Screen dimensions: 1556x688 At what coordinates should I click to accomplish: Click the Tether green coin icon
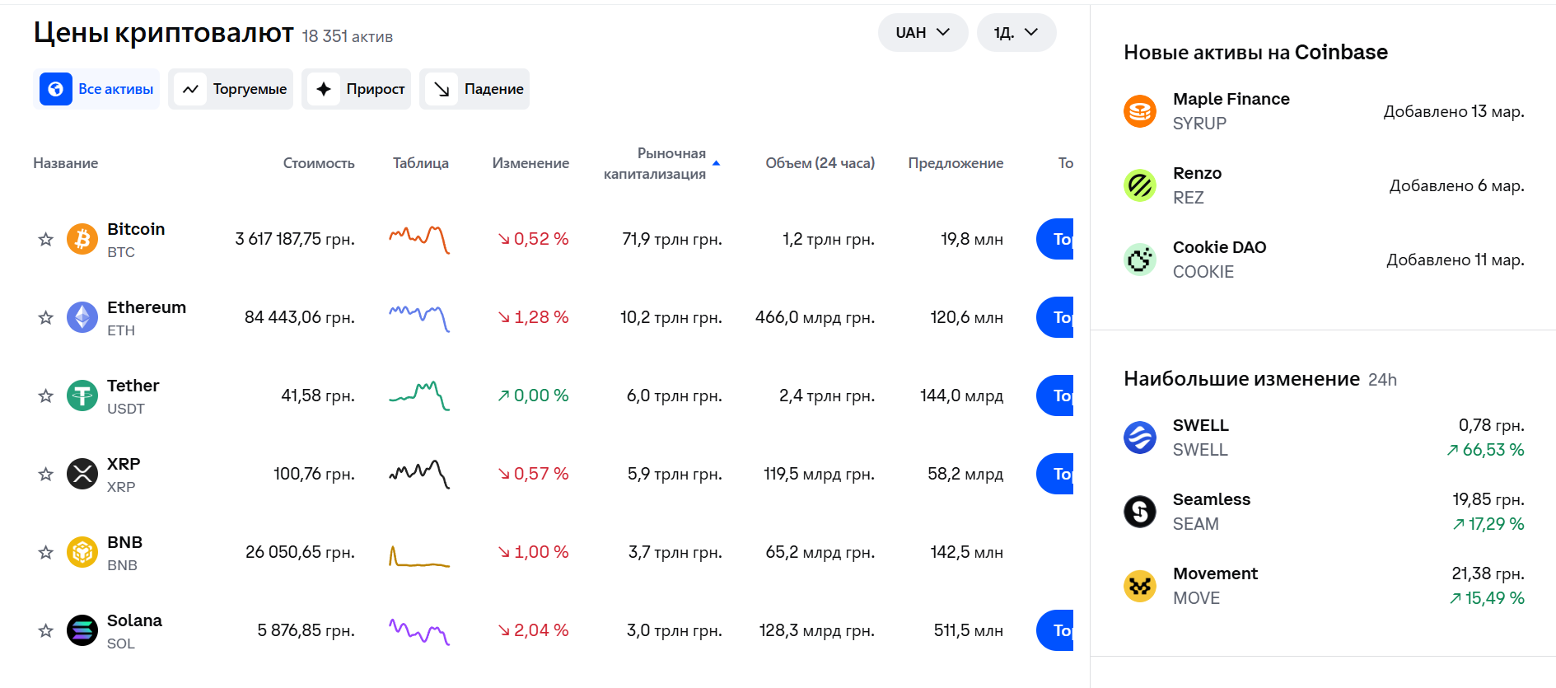pyautogui.click(x=82, y=395)
